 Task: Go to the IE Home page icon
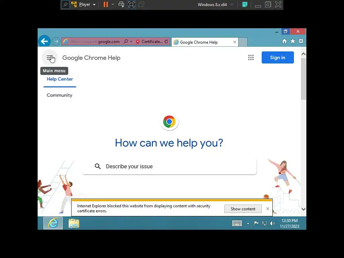[284, 41]
